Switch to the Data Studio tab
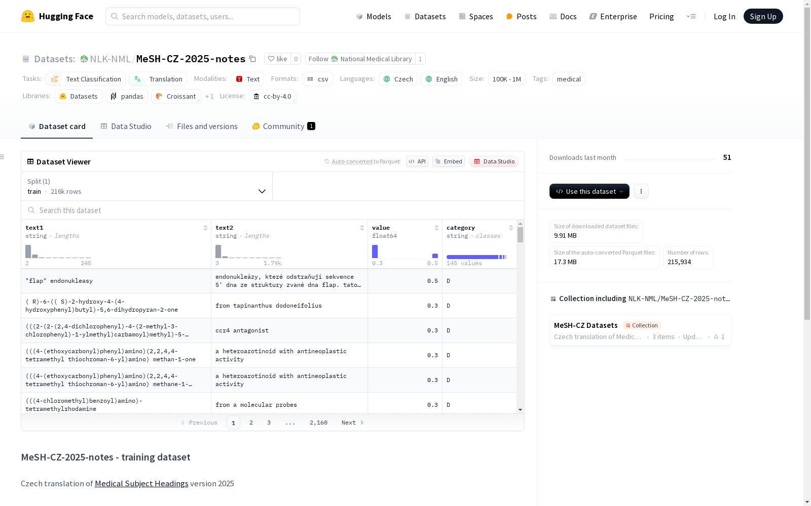The height and width of the screenshot is (506, 811). pos(126,126)
